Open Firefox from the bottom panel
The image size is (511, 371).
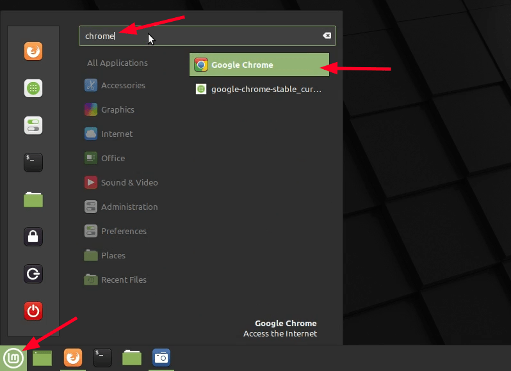(x=73, y=358)
